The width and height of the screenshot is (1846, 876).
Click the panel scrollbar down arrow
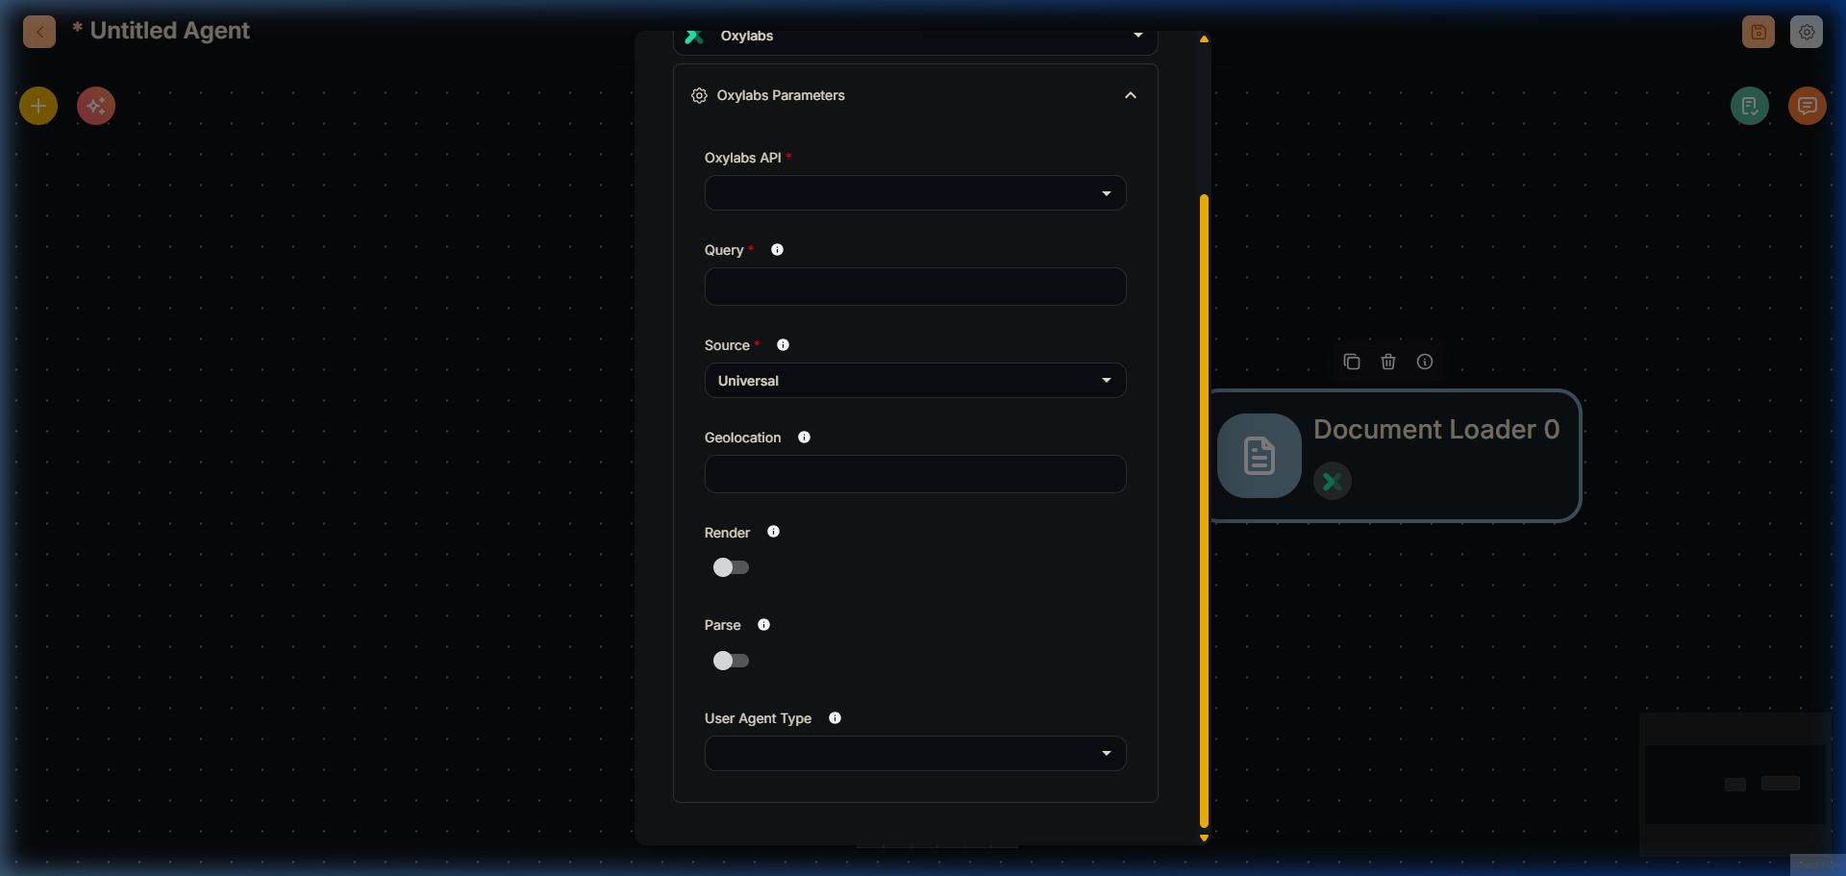[x=1204, y=838]
